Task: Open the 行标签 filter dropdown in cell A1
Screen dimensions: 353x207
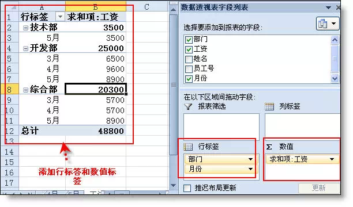Action: (60, 17)
